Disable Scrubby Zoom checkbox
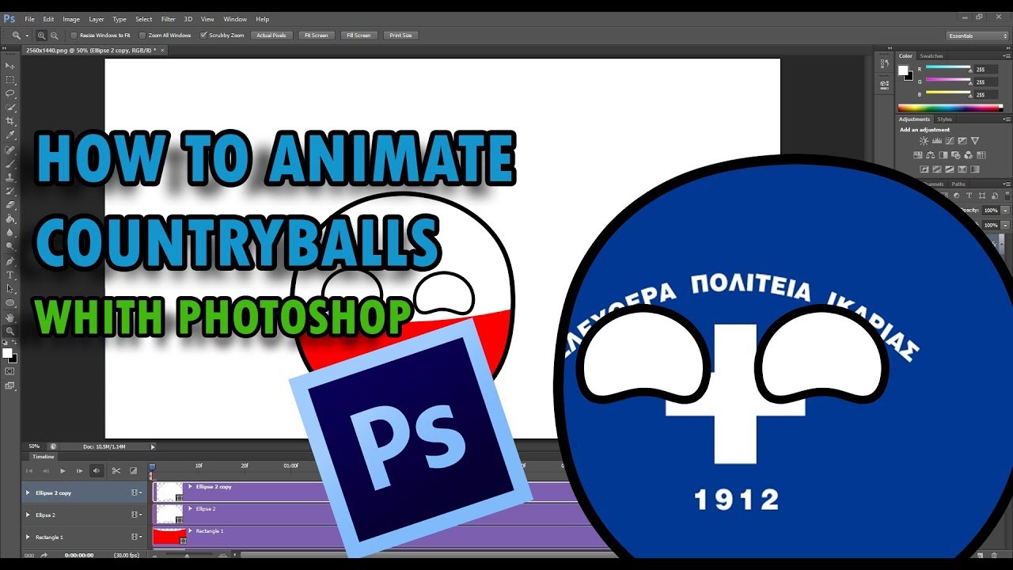The height and width of the screenshot is (570, 1013). point(203,36)
